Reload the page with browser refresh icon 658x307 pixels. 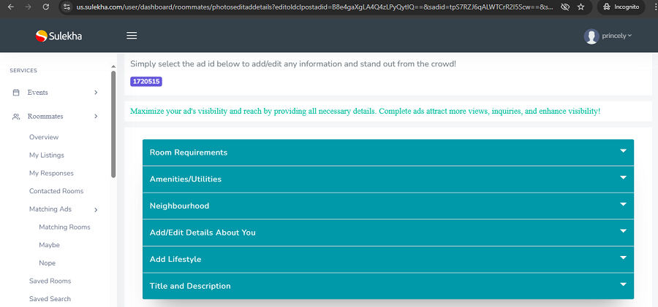point(46,7)
